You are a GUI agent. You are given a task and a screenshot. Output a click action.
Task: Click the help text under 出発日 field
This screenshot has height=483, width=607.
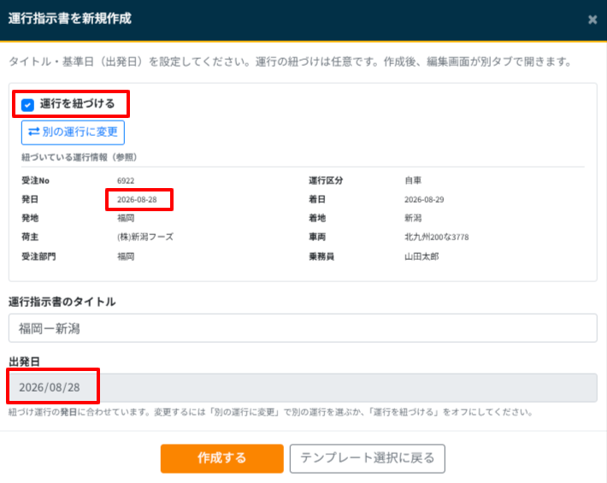point(271,412)
